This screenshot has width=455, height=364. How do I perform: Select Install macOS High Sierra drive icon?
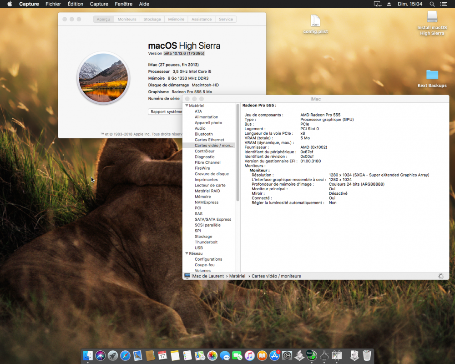coord(432,23)
